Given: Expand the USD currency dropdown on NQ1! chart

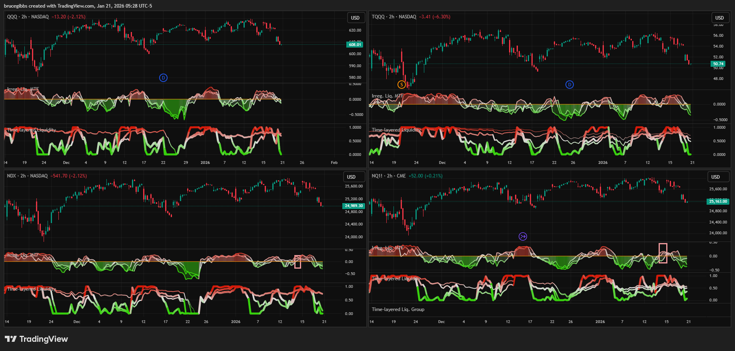Looking at the screenshot, I should (715, 177).
